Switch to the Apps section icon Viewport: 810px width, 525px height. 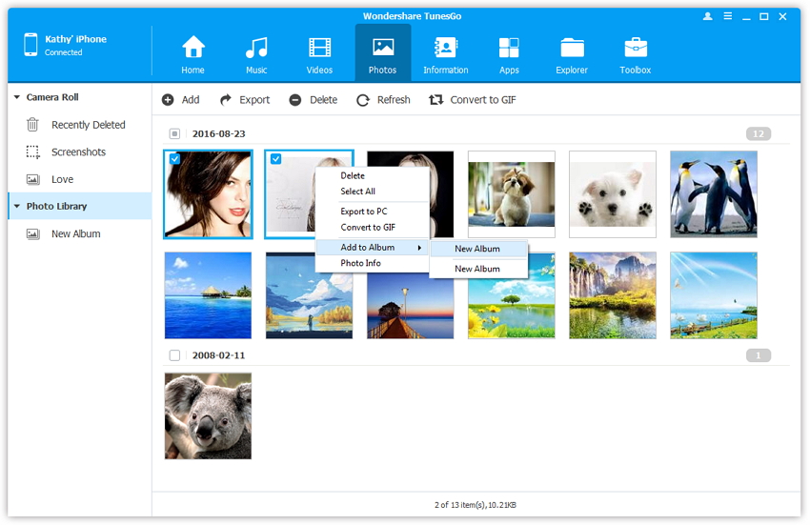[509, 48]
